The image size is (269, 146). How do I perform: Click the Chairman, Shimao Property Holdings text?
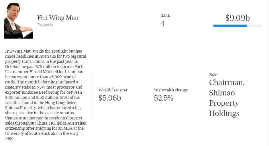pyautogui.click(x=226, y=98)
